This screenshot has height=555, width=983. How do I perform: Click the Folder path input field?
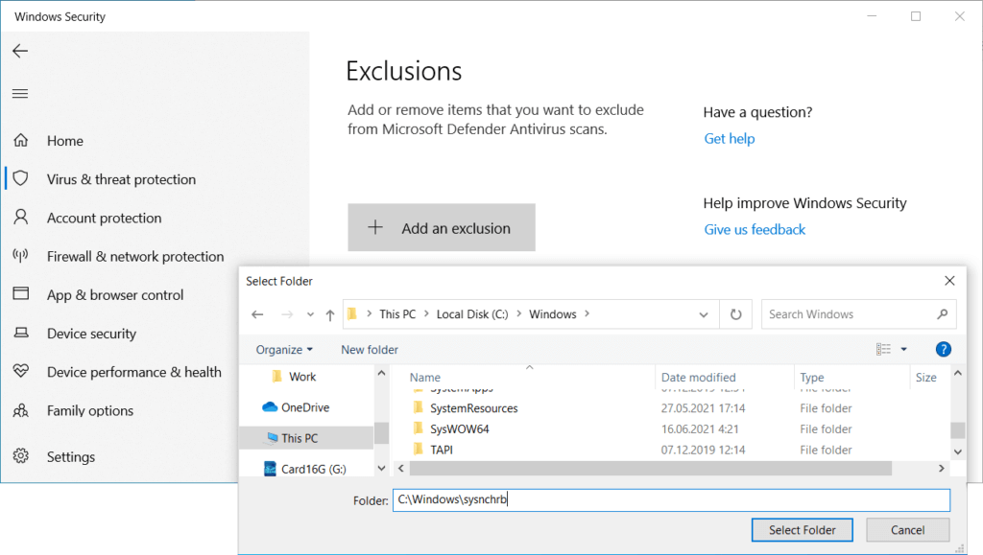coord(671,500)
